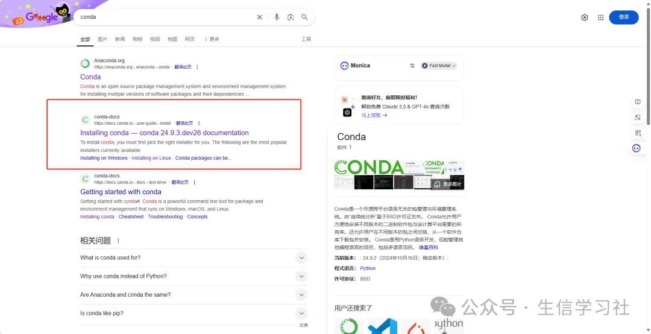
Task: Open the 更多 search filter menu
Action: [x=212, y=39]
